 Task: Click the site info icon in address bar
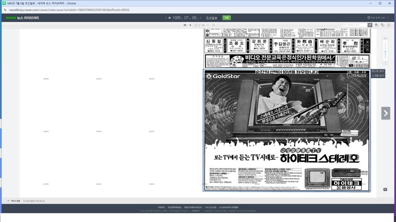pyautogui.click(x=5, y=10)
